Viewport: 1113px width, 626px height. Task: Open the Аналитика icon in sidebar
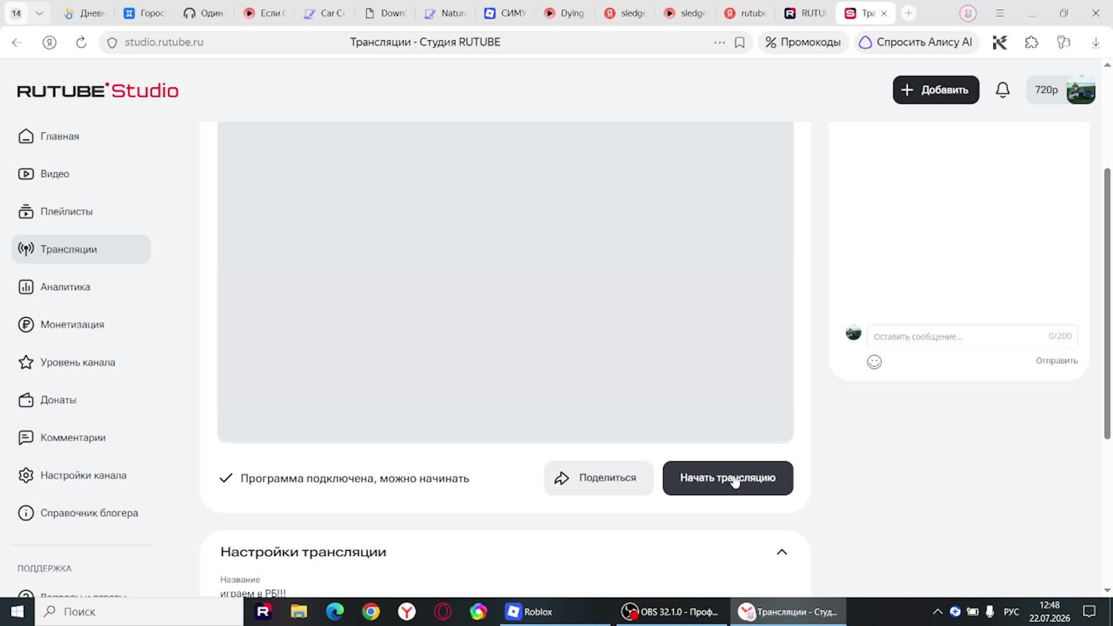26,287
